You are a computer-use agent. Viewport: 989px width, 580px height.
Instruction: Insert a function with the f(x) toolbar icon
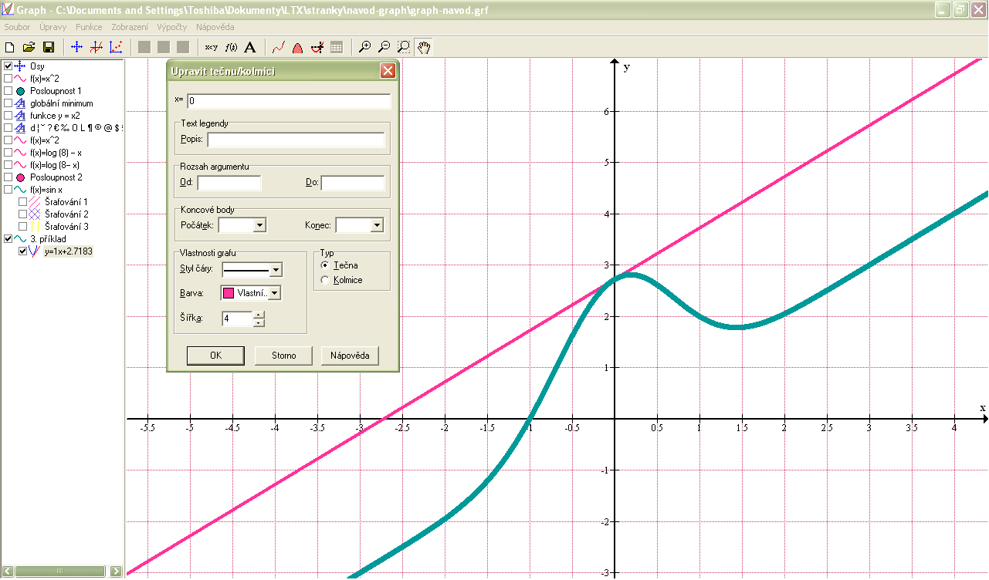230,47
